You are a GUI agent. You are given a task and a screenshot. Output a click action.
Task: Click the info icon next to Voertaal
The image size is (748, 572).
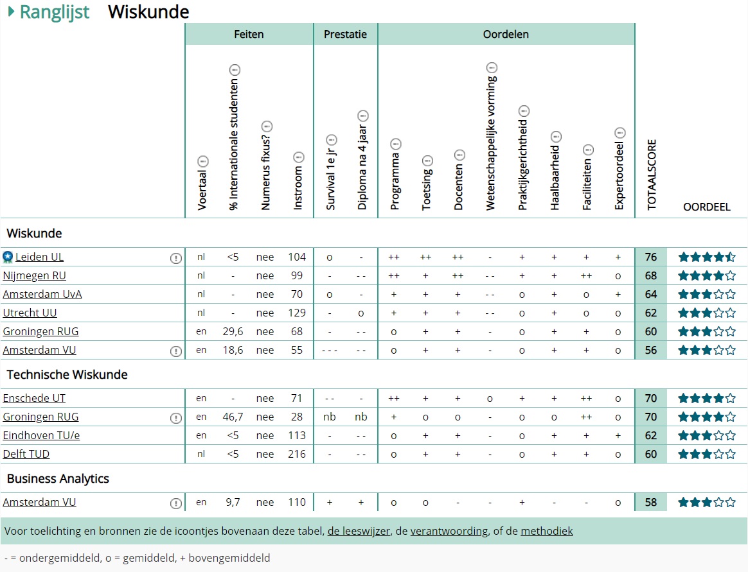202,160
